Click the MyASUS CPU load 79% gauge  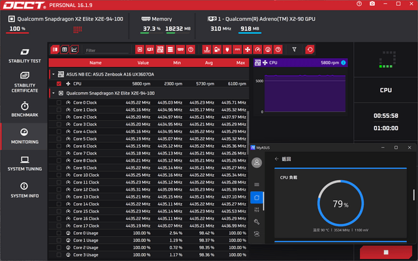(x=340, y=203)
